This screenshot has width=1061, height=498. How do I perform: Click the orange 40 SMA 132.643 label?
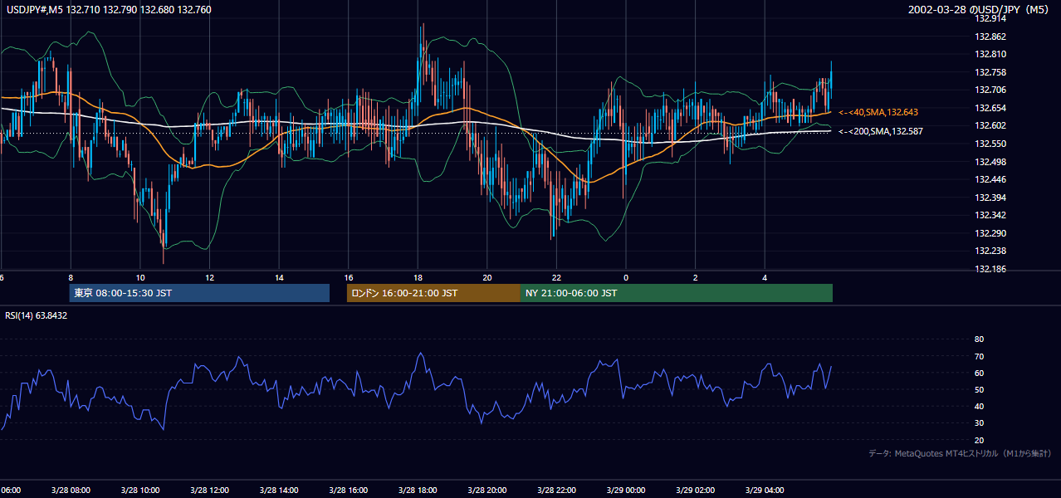tap(878, 112)
